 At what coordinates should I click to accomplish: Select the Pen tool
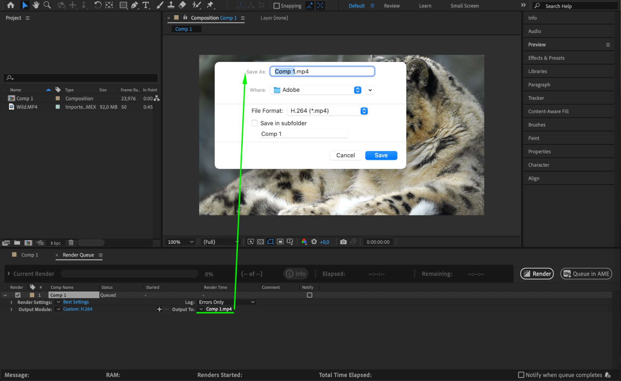point(134,5)
